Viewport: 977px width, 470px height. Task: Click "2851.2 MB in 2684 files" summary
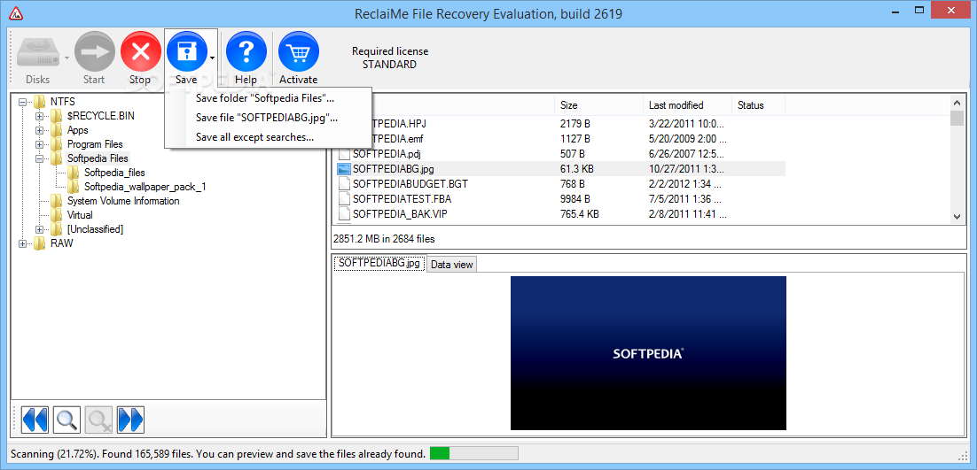click(384, 238)
